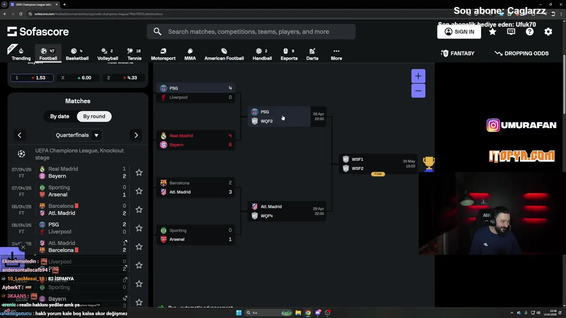This screenshot has height=318, width=566.
Task: Select the By round toggle
Action: click(94, 116)
